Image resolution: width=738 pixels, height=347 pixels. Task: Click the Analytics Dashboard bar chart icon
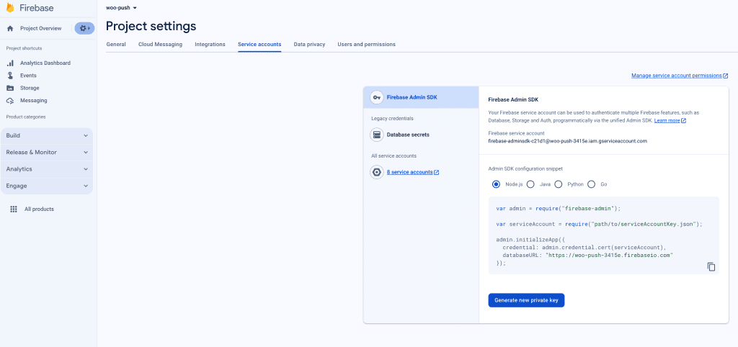click(10, 63)
